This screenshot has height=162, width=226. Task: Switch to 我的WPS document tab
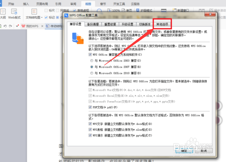30,26
